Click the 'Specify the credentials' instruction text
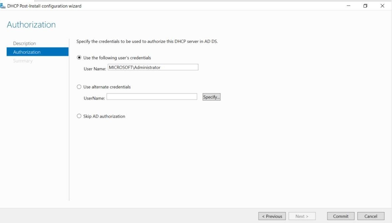This screenshot has height=223, width=392. click(x=147, y=41)
